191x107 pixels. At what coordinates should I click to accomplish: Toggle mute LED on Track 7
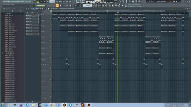pyautogui.click(x=51, y=52)
